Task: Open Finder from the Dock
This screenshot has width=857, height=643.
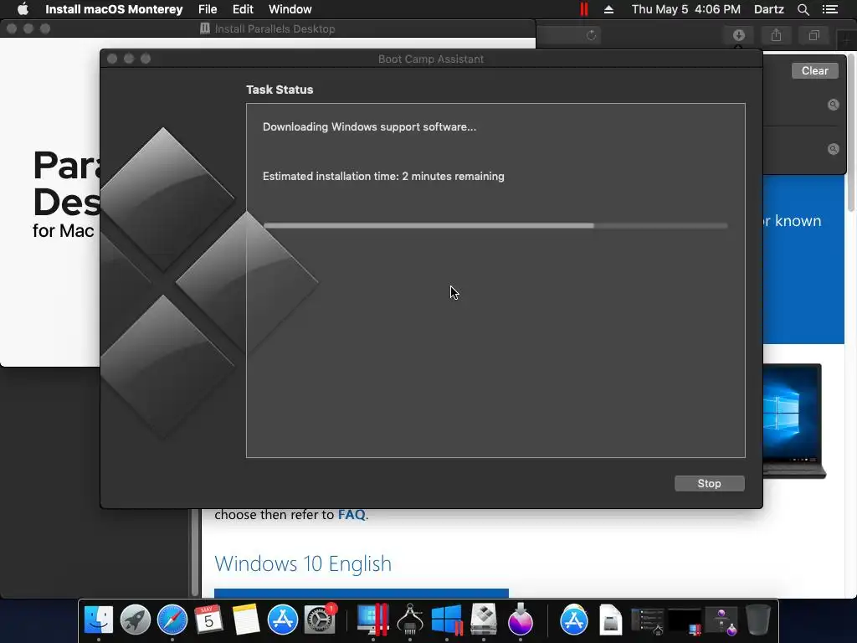Action: click(x=99, y=620)
